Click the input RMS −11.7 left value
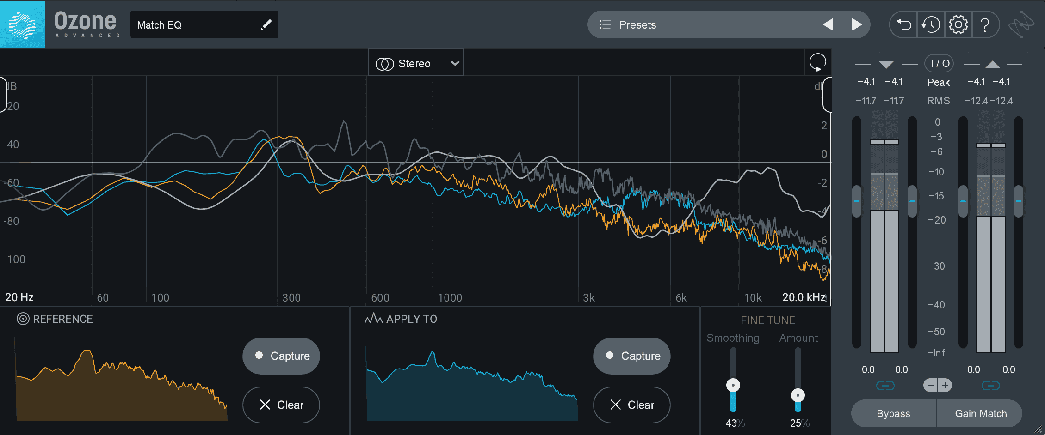 point(866,101)
